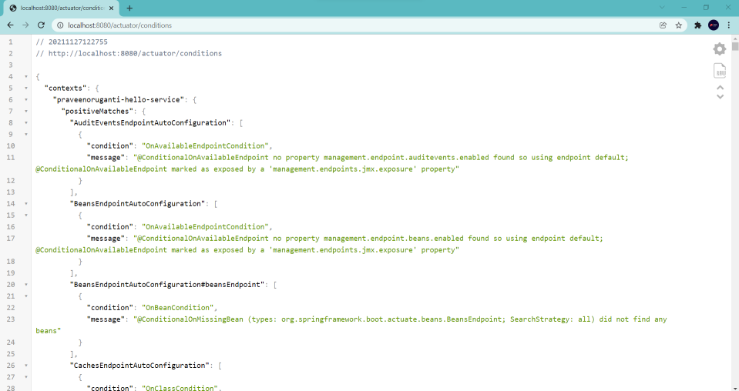This screenshot has height=391, width=739.
Task: Close the localhost:8080 actuator tab
Action: [112, 8]
